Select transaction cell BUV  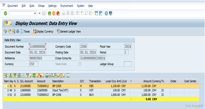[95, 95]
